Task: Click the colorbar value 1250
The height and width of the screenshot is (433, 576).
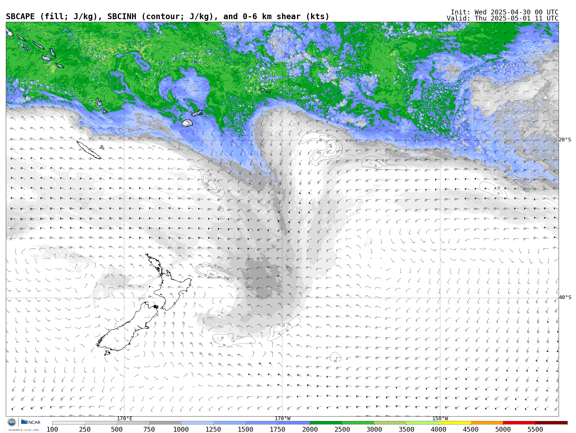Action: pos(213,430)
